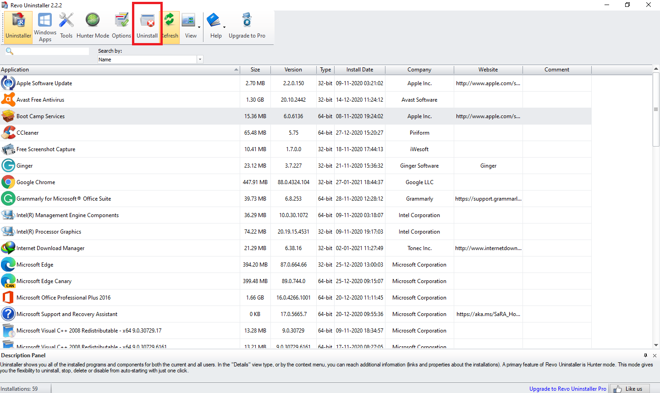Select Microsoft Edge Canary icon
Screen dimensions: 660x393
click(8, 281)
